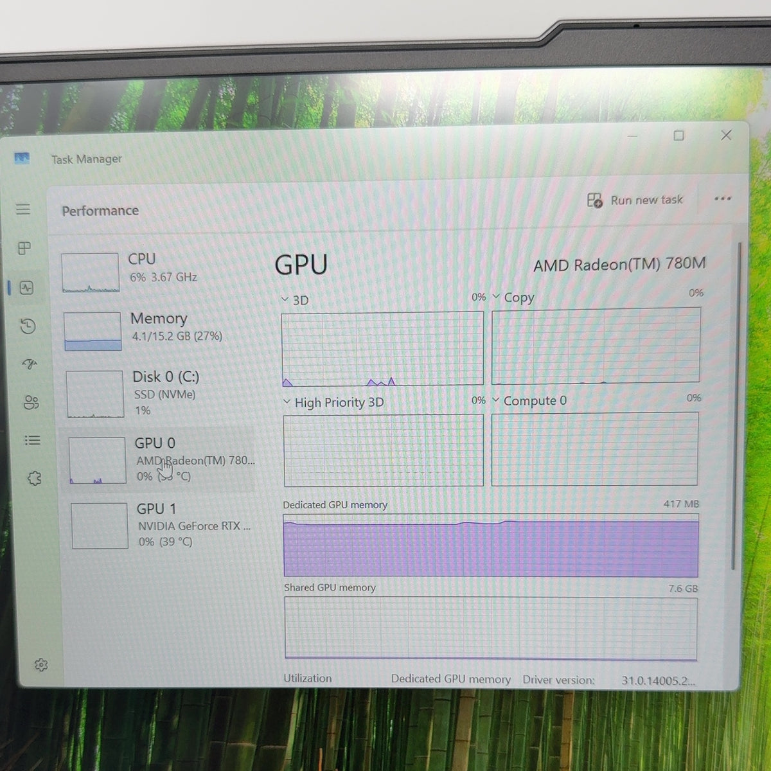Image resolution: width=771 pixels, height=771 pixels.
Task: Select the Memory performance entry
Action: pos(157,331)
